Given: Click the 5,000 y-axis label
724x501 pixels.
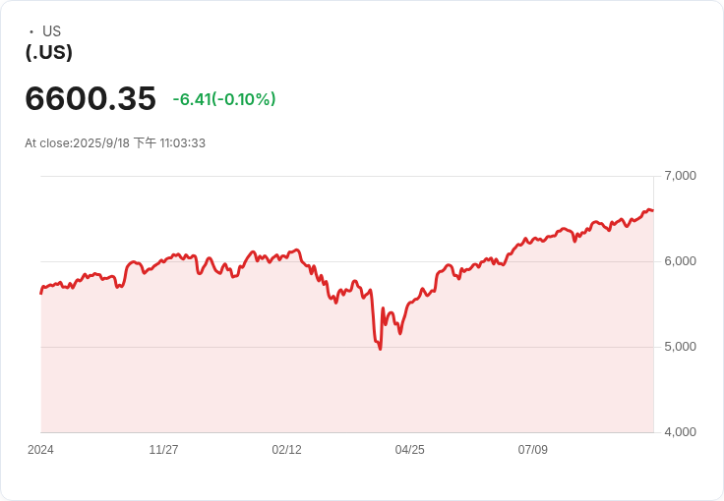Looking at the screenshot, I should (680, 347).
